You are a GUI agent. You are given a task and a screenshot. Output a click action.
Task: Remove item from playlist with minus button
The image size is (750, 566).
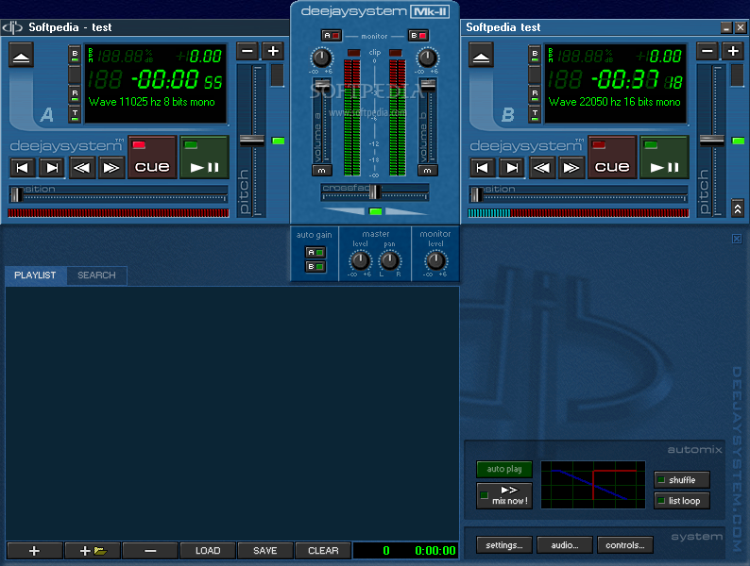150,551
